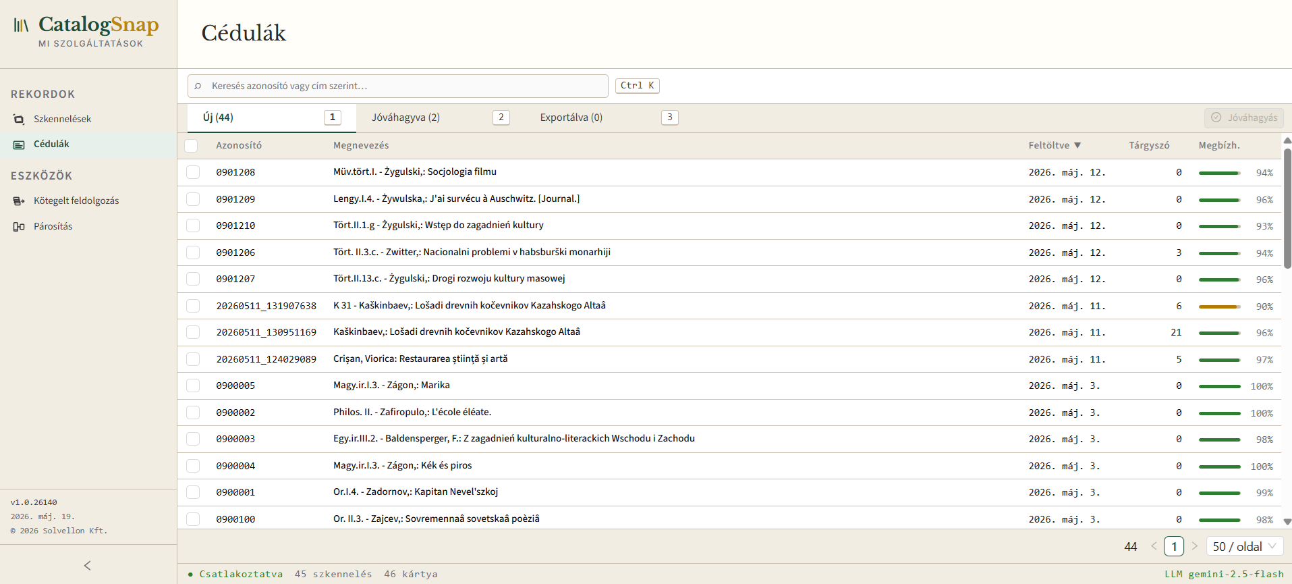
Task: Click the Cédulák card icon in sidebar
Action: [x=19, y=144]
